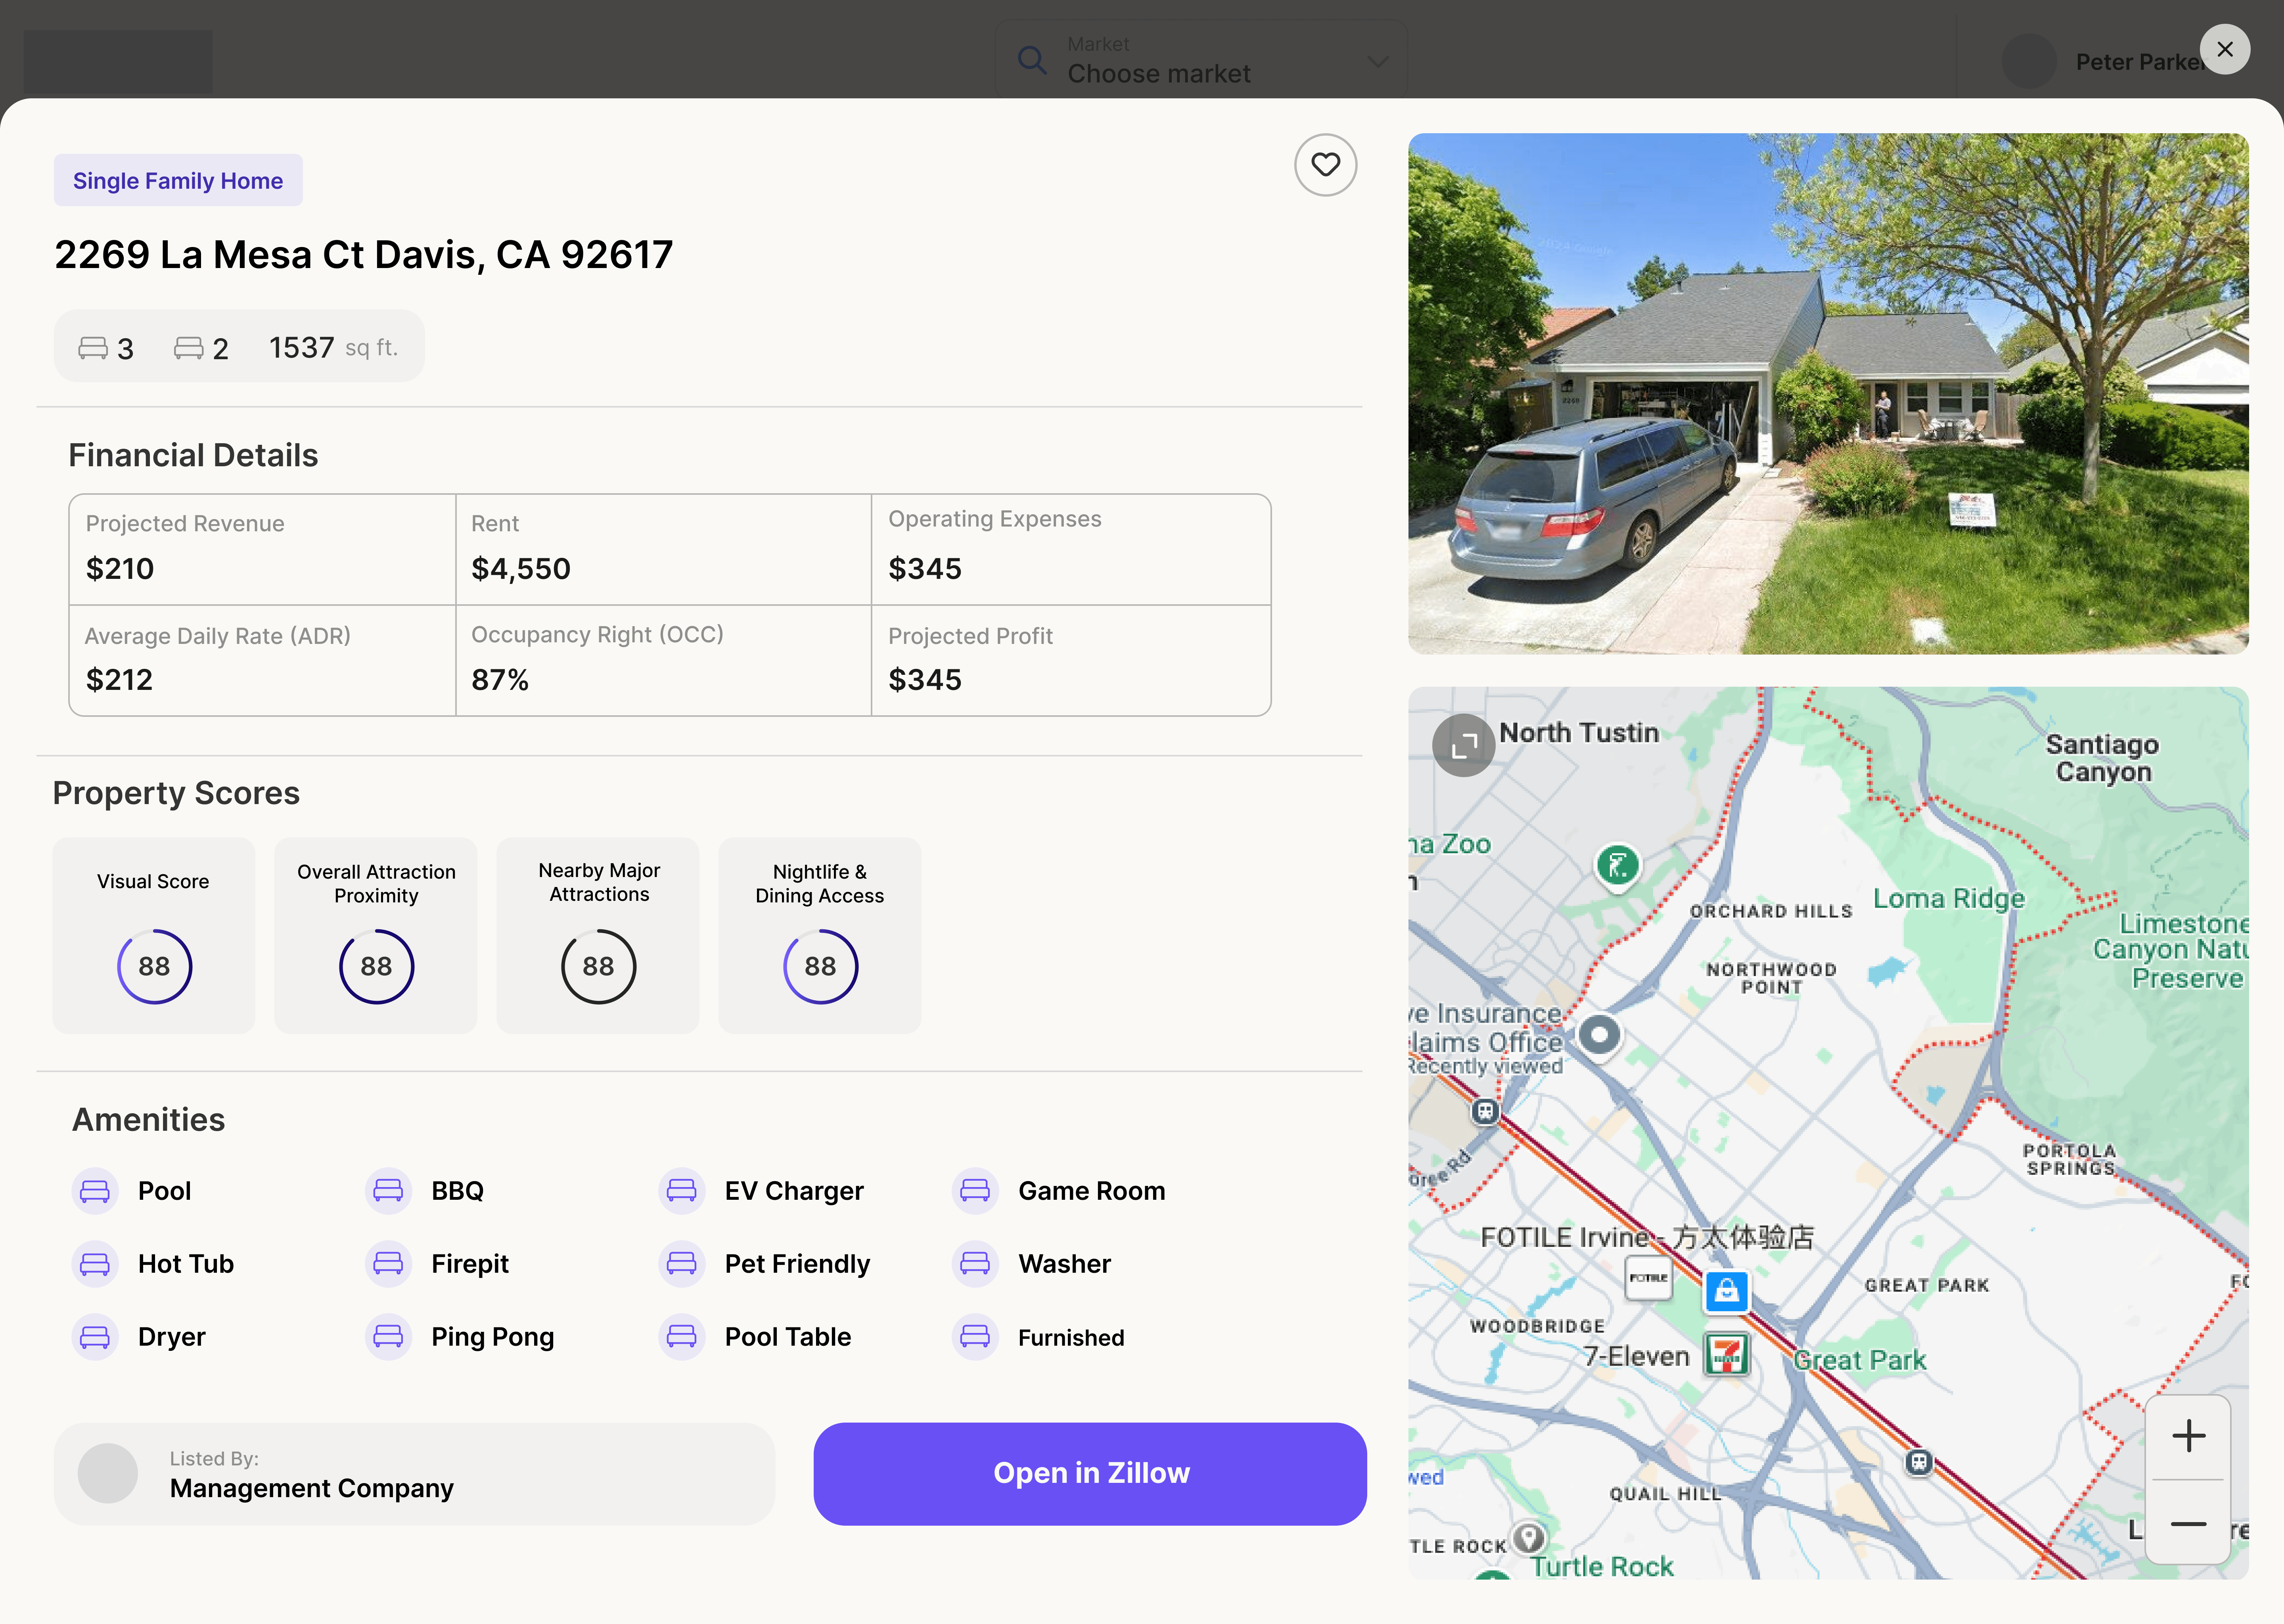The height and width of the screenshot is (1624, 2284).
Task: Click the North Tustin label on map
Action: 1579,733
